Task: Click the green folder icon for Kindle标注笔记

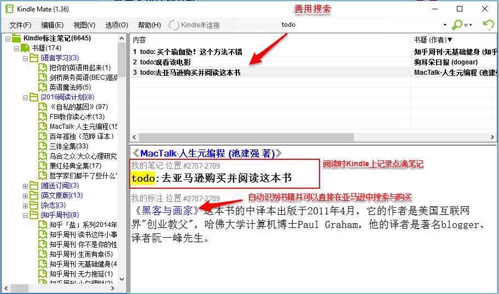Action: click(x=16, y=38)
